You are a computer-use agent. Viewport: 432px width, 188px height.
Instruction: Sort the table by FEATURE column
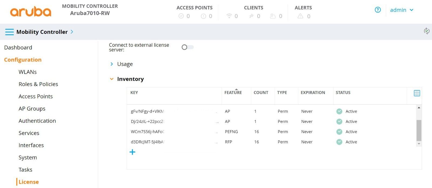tap(233, 93)
